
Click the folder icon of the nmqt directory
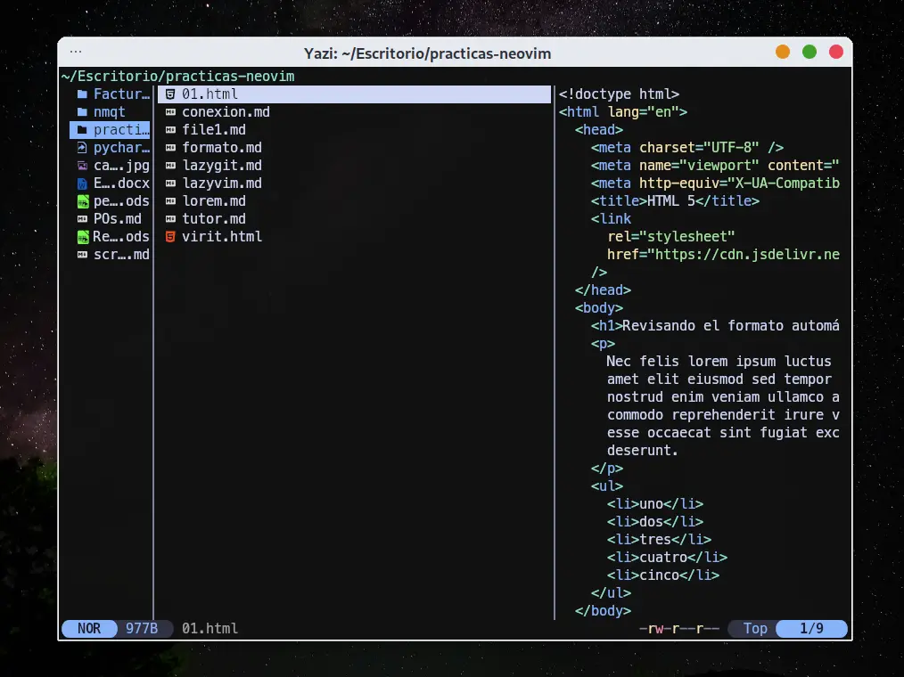point(82,112)
